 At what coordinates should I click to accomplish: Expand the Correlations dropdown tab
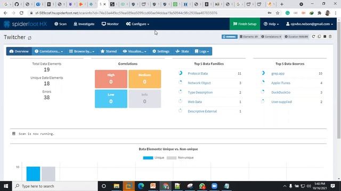click(x=48, y=51)
